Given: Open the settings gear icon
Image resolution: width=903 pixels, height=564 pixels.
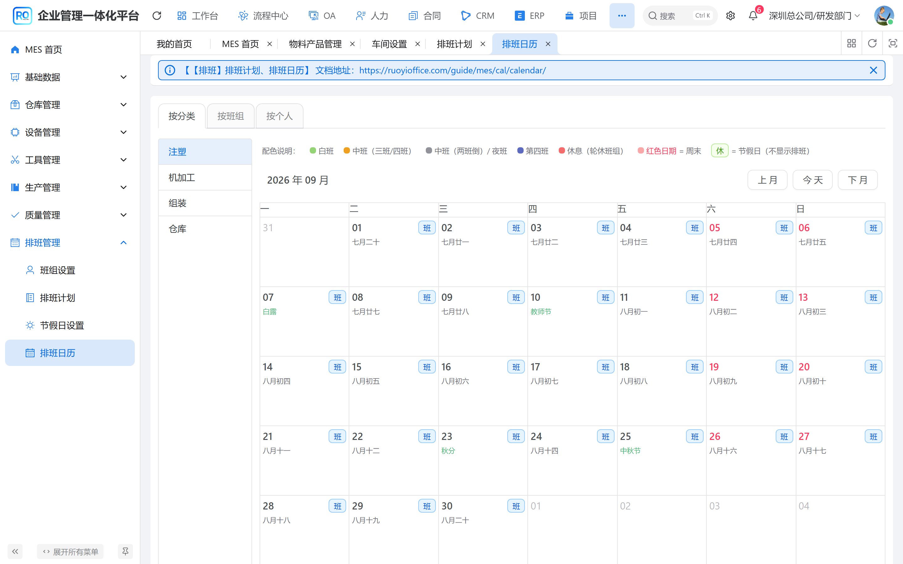Looking at the screenshot, I should point(730,16).
